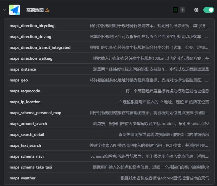Select the maps_schema_personal_map tool
This screenshot has width=217, height=186.
tap(109, 113)
